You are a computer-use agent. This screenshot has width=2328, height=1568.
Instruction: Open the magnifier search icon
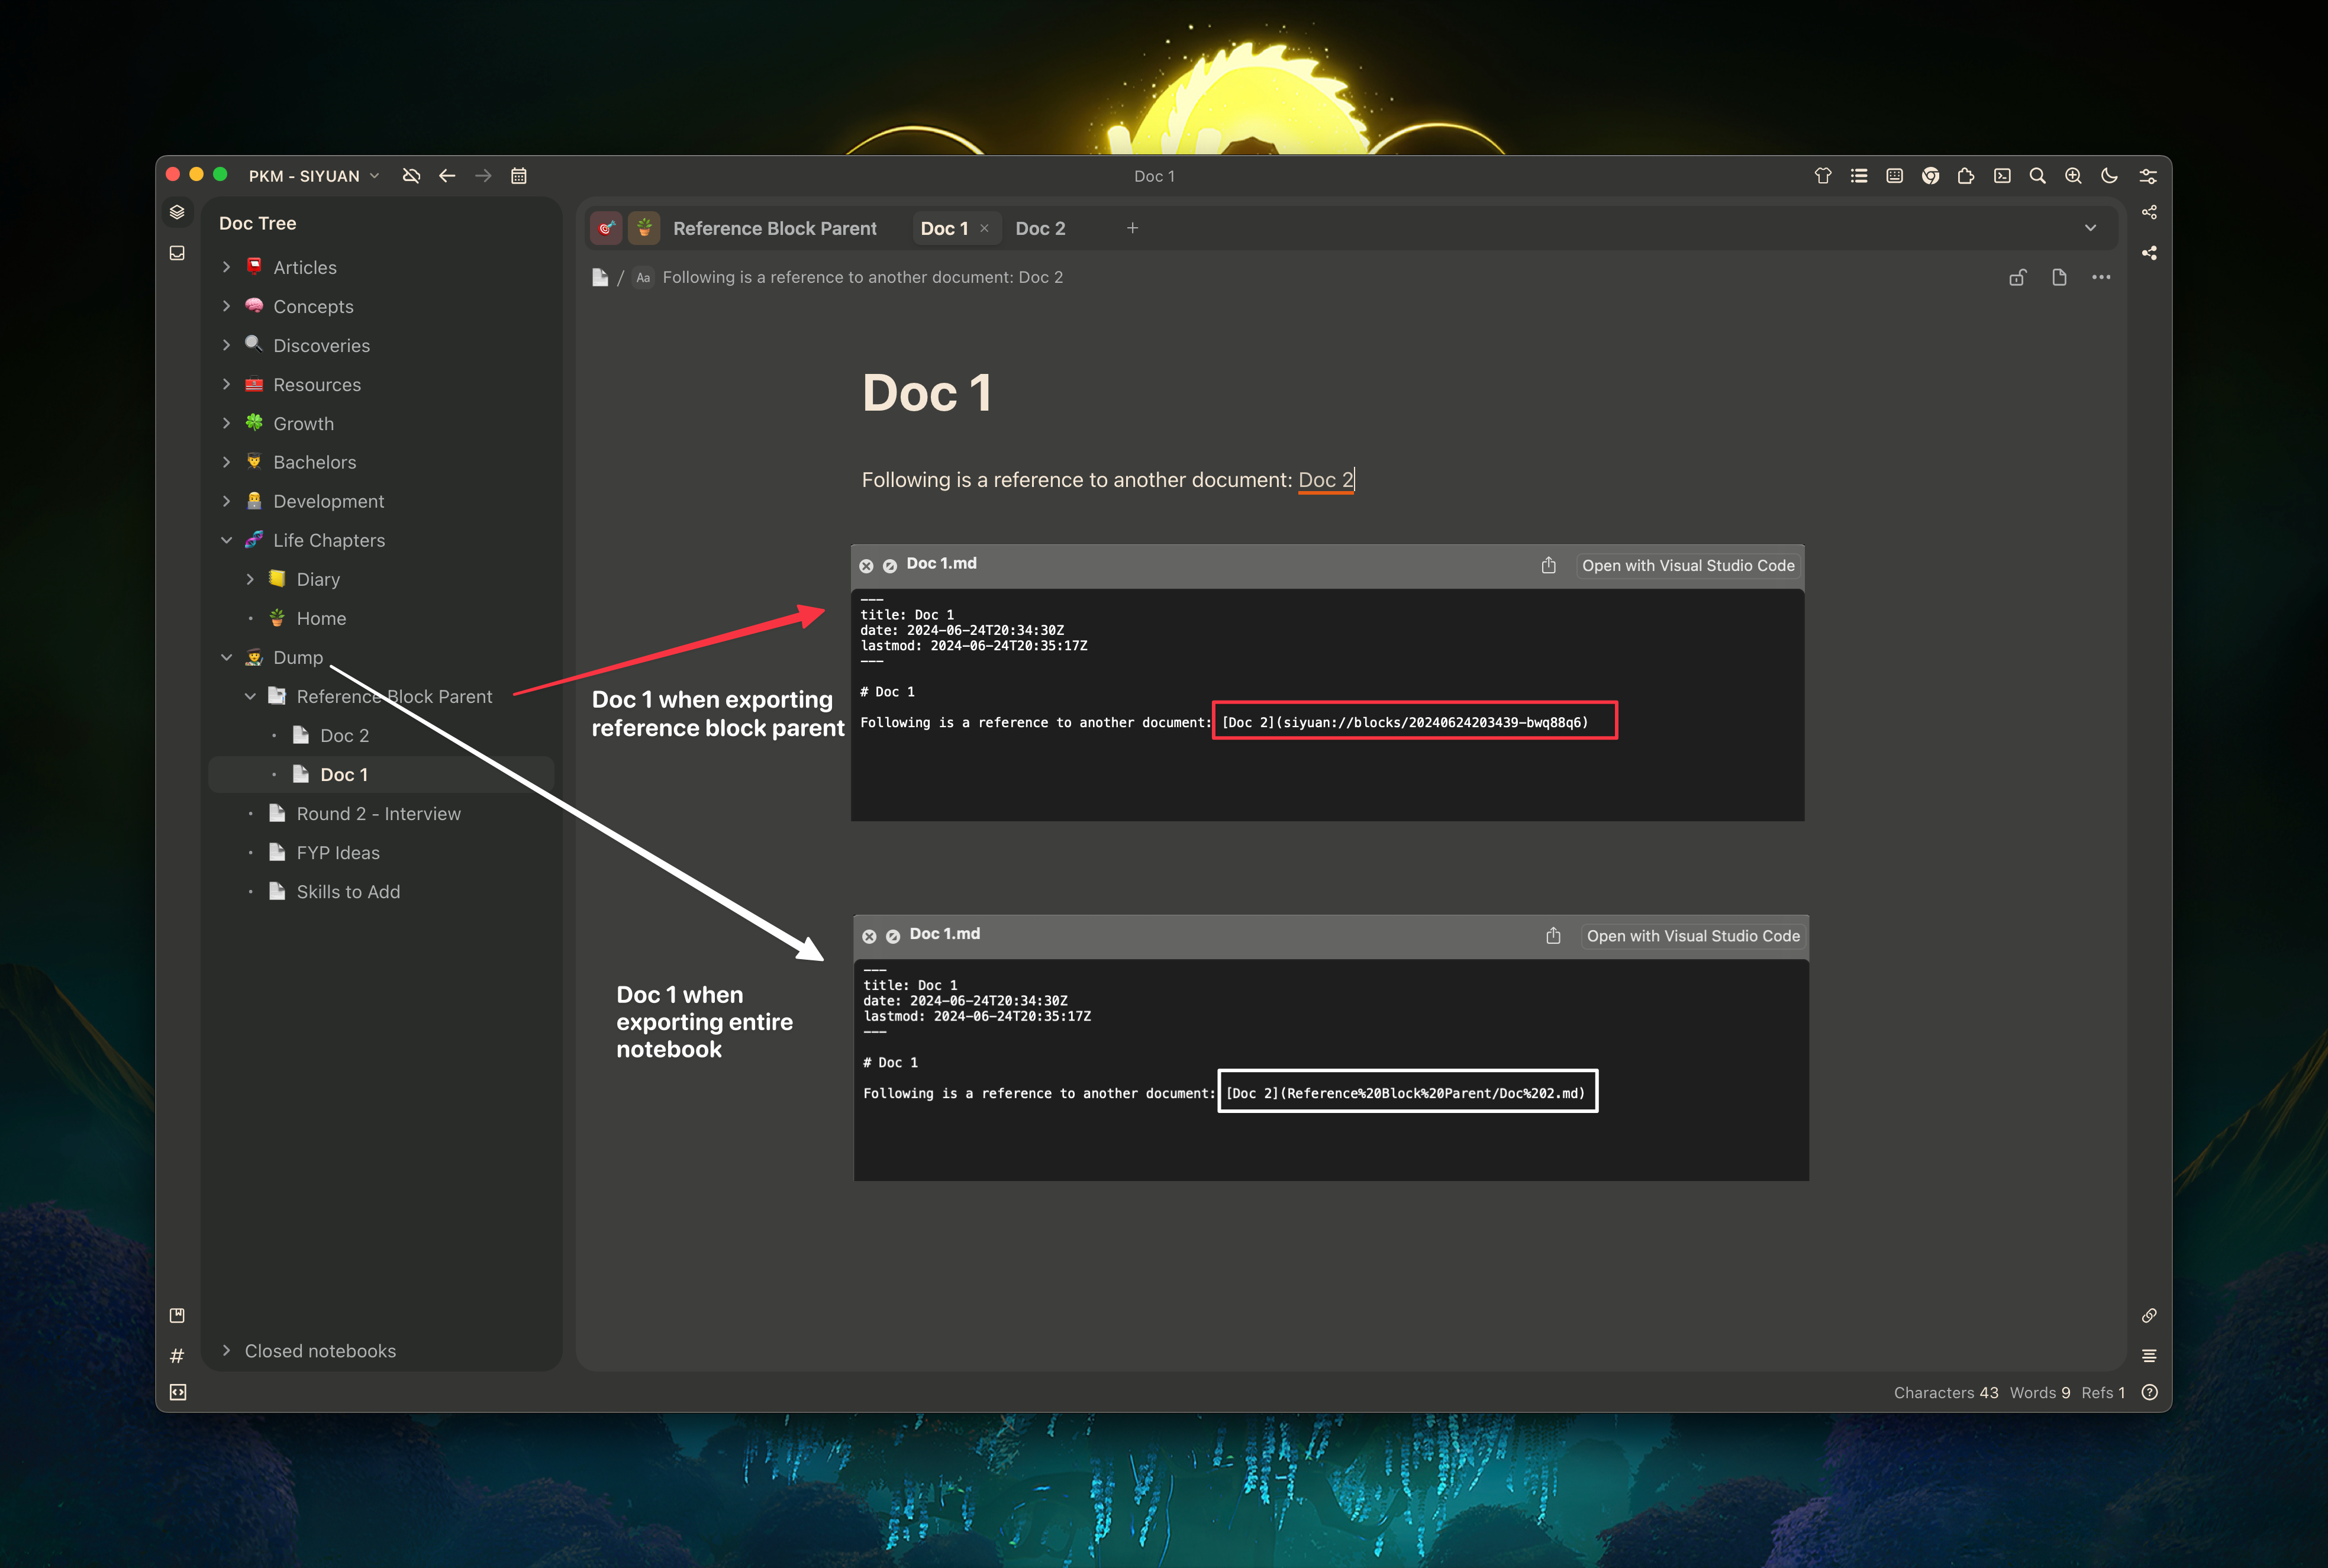click(2037, 176)
